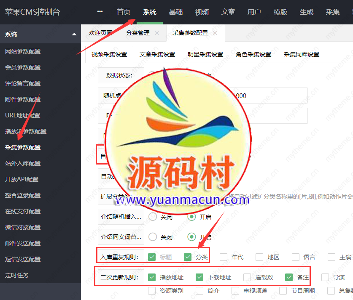The height and width of the screenshot is (300, 353).
Task: Open 定时任务 in sidebar
Action: [17, 275]
